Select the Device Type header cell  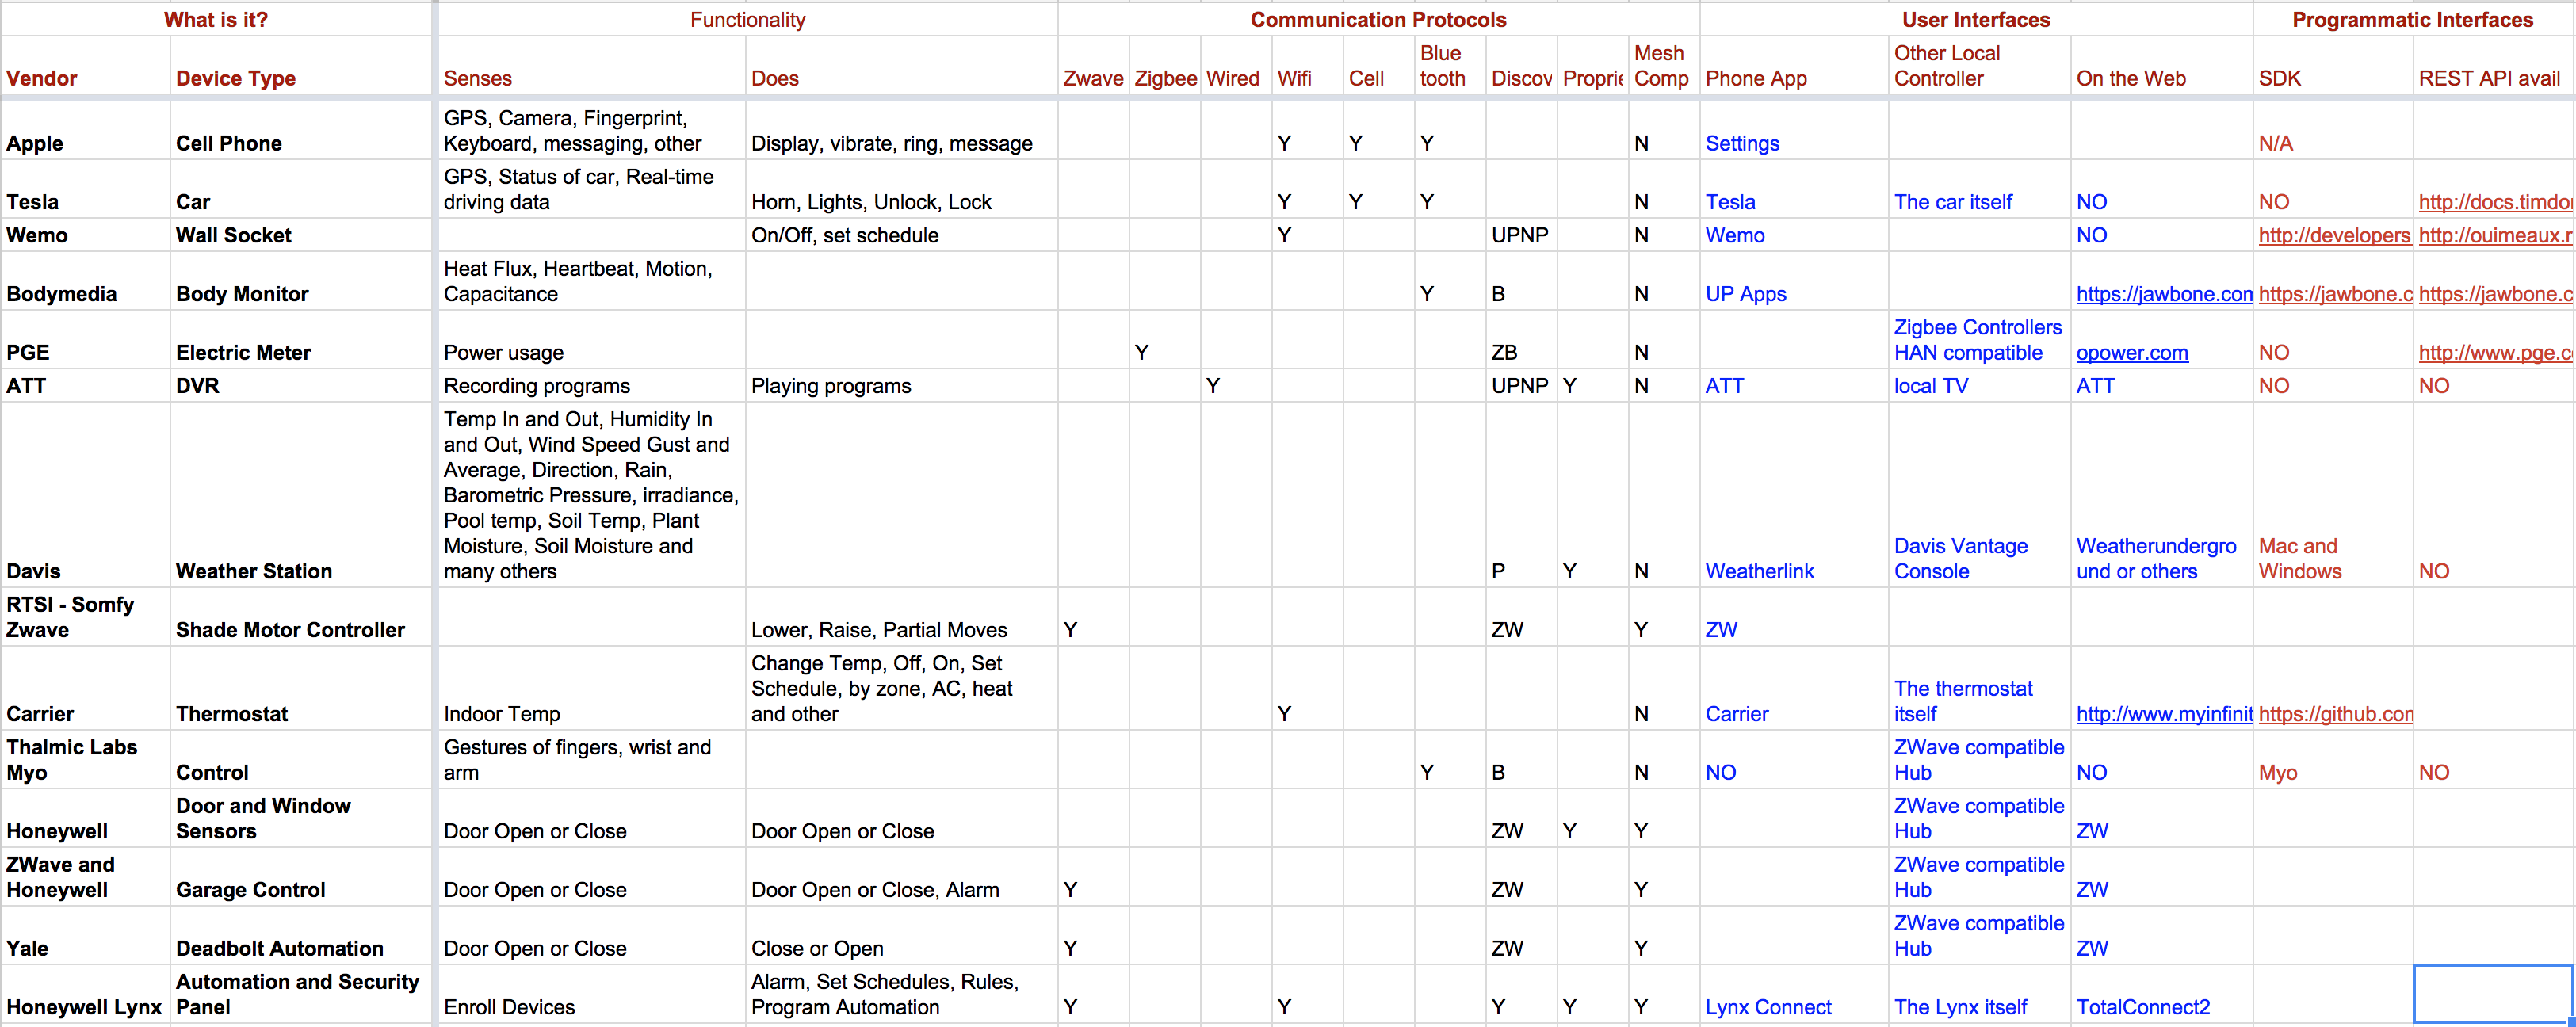(x=236, y=78)
